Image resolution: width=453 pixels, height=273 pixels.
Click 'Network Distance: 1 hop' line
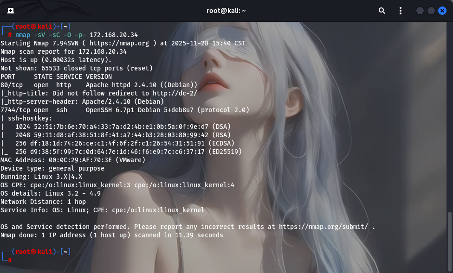click(43, 202)
